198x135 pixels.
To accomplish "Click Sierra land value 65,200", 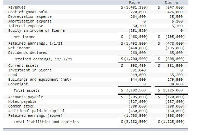I will 176,75.
